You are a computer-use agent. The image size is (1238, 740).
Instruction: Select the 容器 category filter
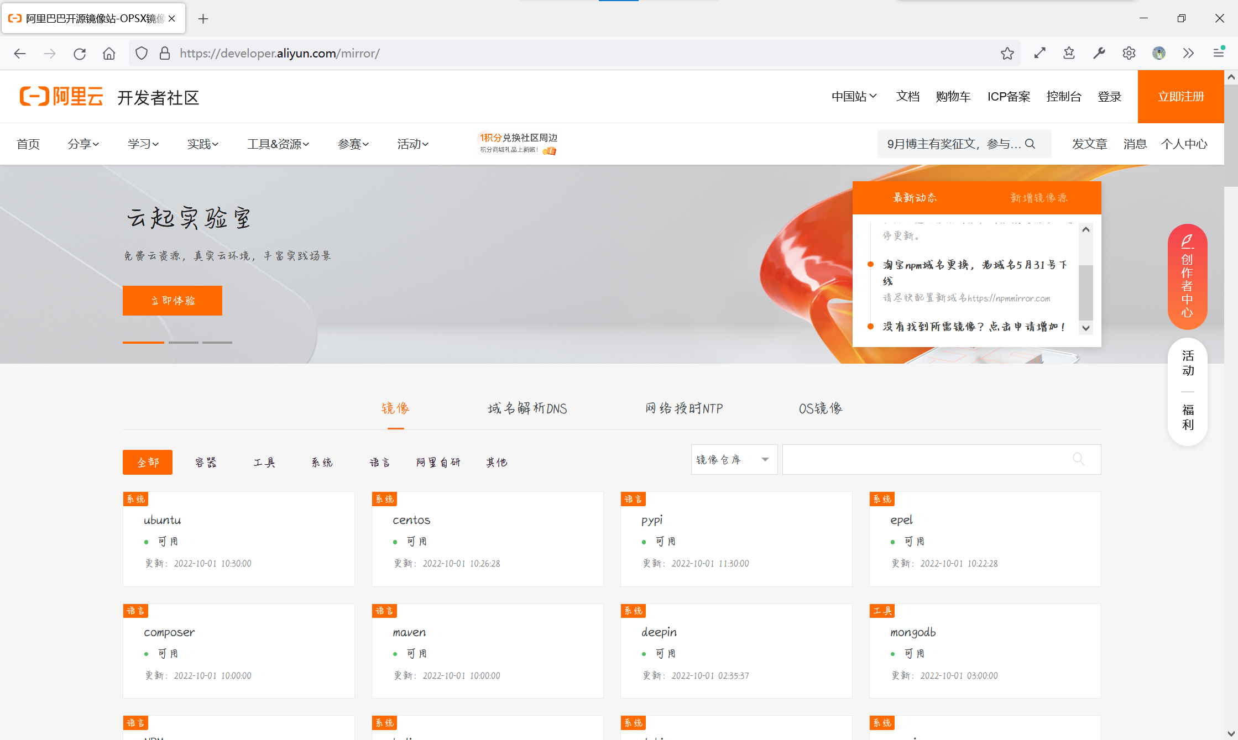pyautogui.click(x=206, y=463)
